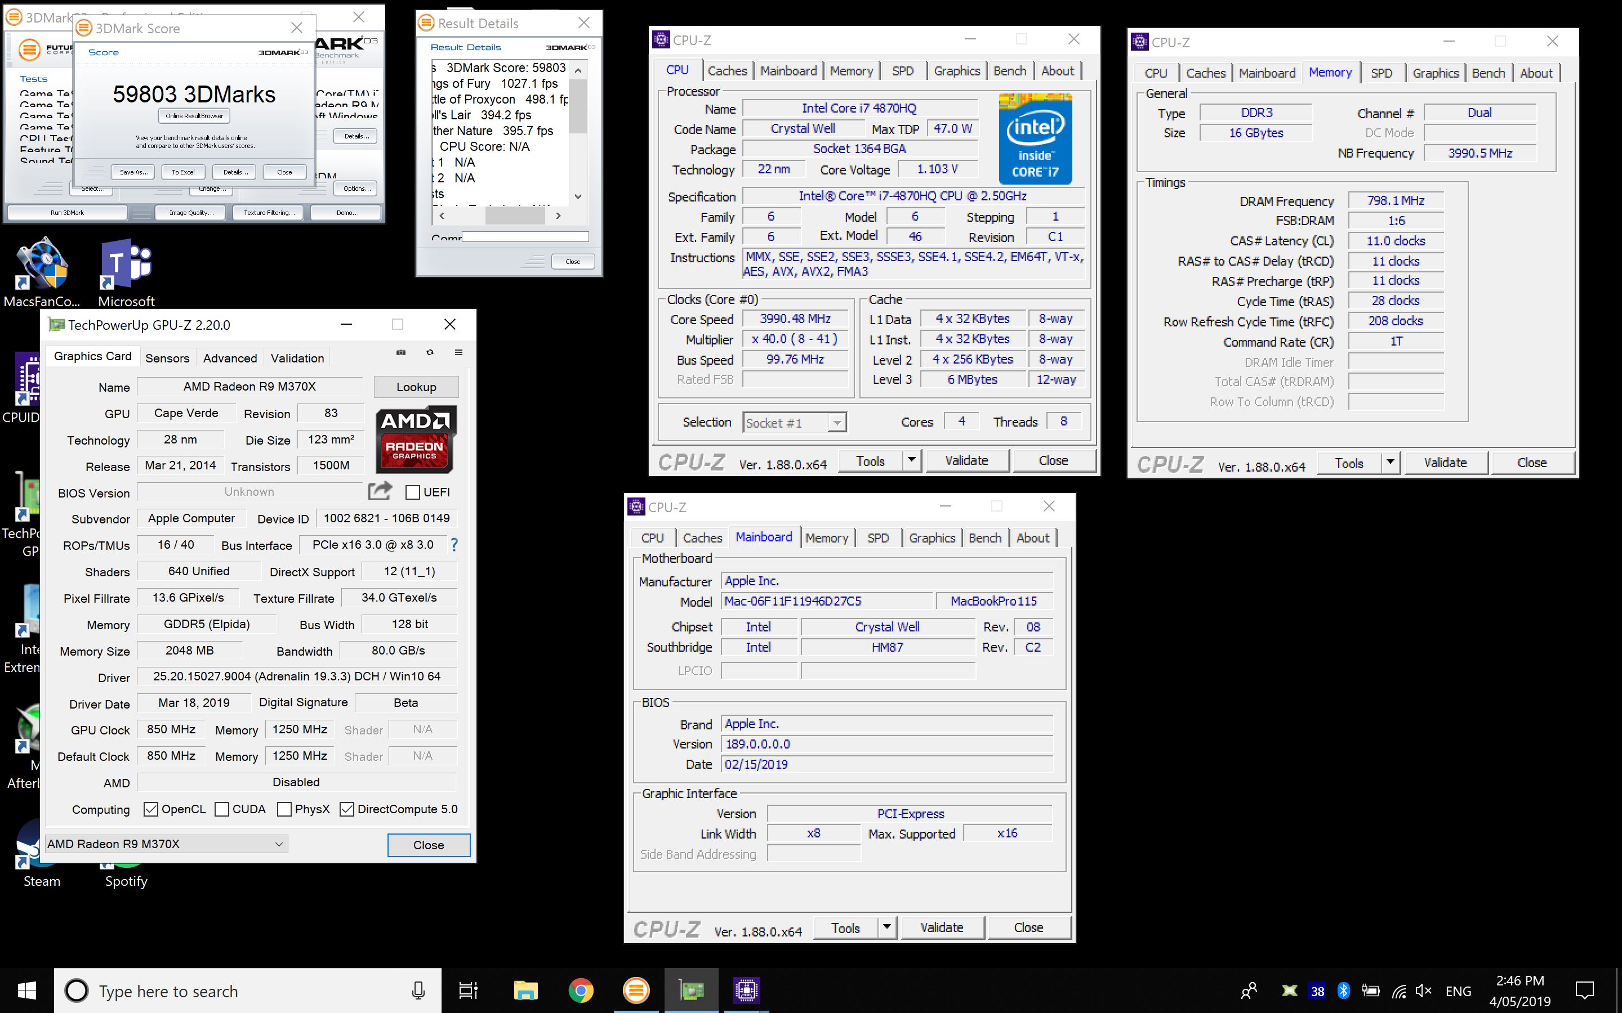Screen dimensions: 1622x1013
Task: Click Run 3DMark button
Action: coord(67,213)
